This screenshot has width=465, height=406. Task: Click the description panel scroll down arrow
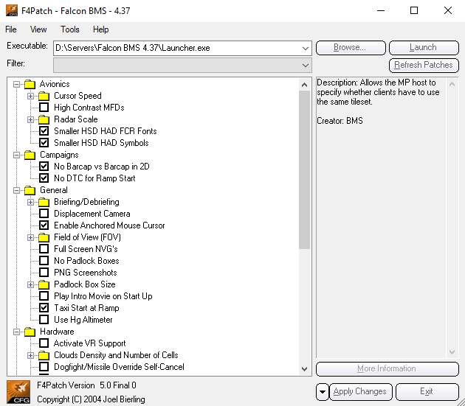452,351
